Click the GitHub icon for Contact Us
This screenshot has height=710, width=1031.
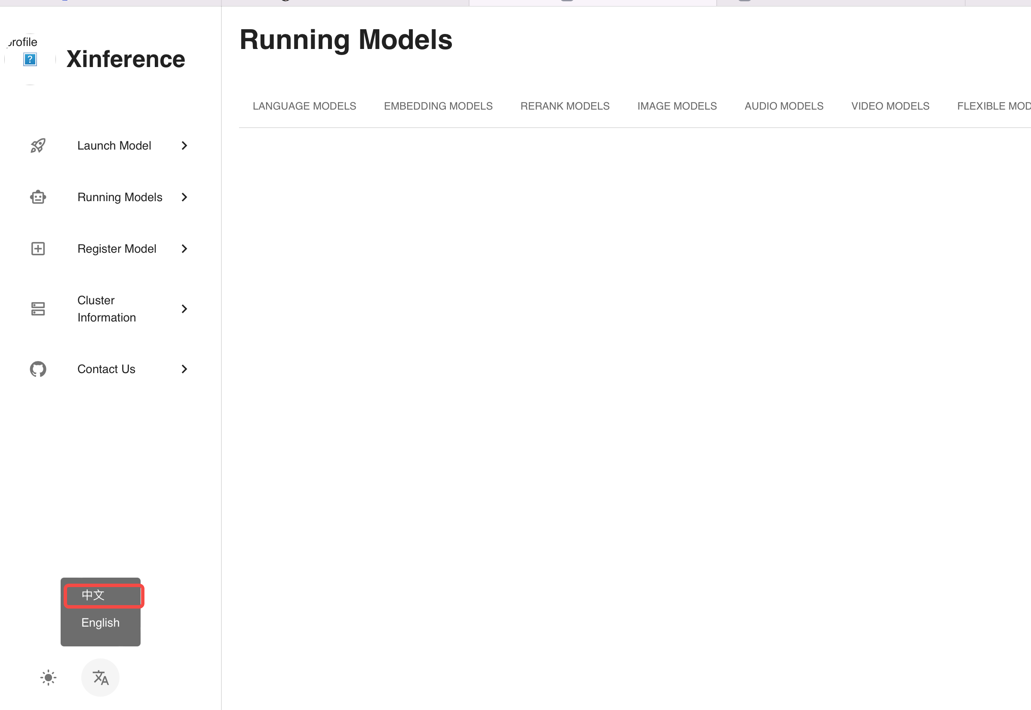[38, 369]
